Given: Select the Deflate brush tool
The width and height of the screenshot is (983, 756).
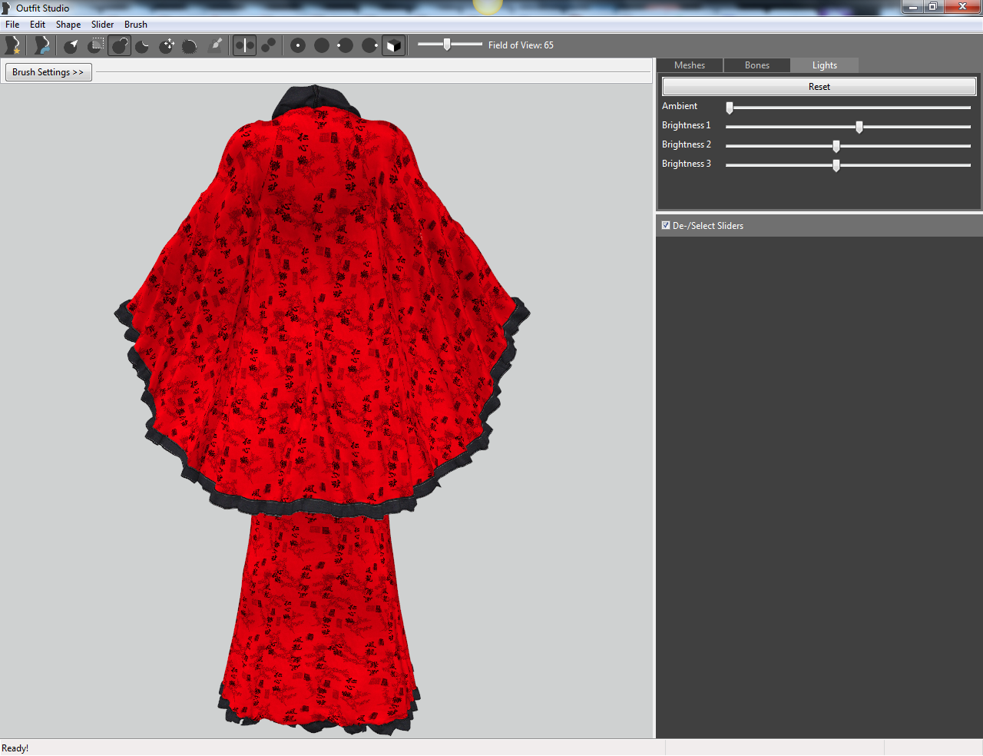Looking at the screenshot, I should click(143, 45).
